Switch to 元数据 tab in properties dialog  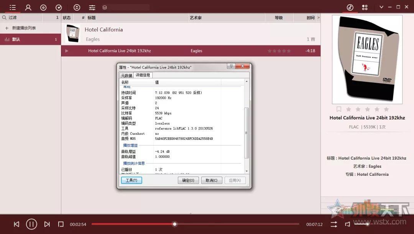127,75
